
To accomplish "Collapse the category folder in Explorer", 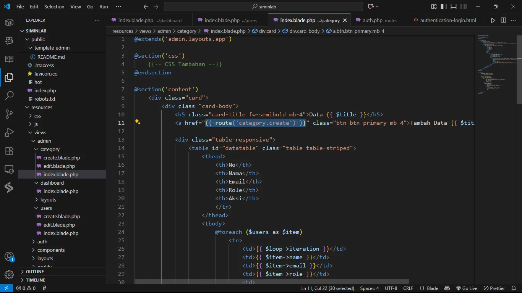I will click(50, 149).
